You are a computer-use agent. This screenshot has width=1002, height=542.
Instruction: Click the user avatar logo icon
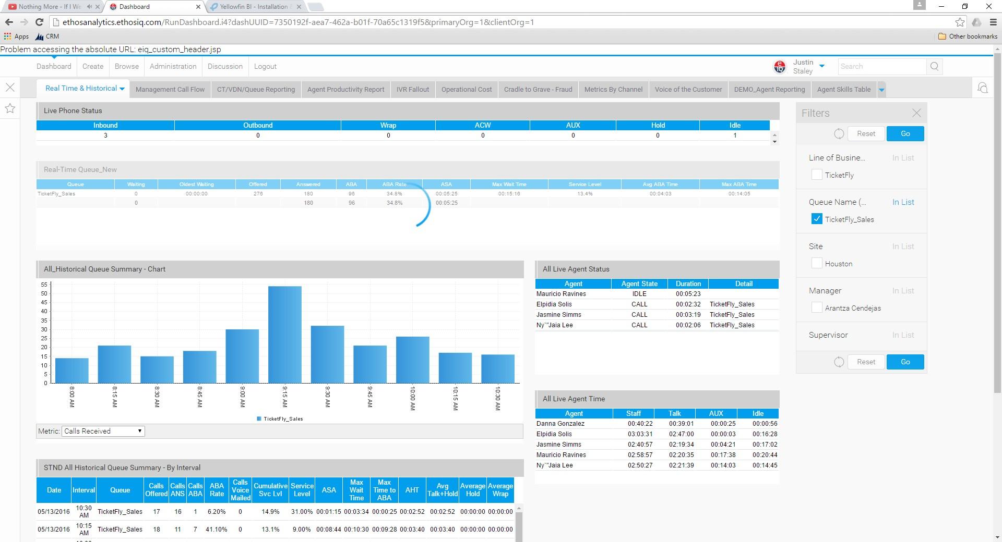[780, 66]
